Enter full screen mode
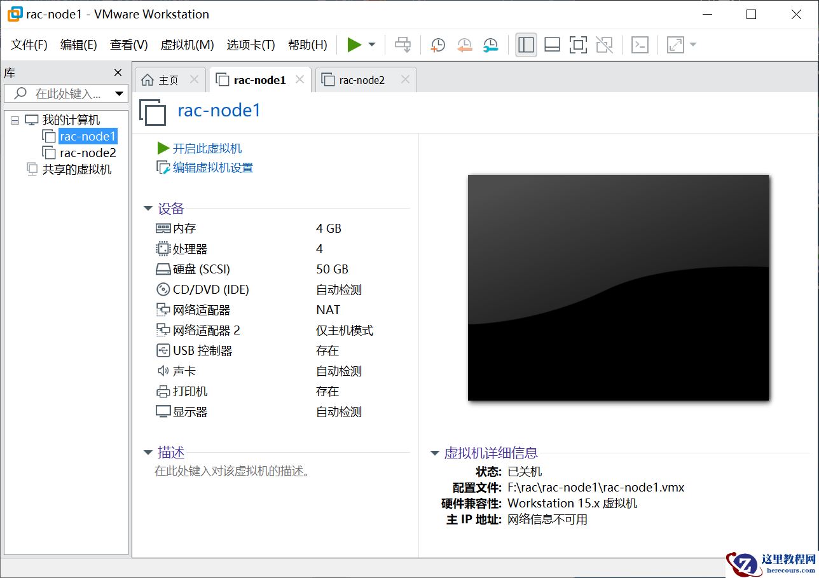This screenshot has height=578, width=819. [577, 45]
